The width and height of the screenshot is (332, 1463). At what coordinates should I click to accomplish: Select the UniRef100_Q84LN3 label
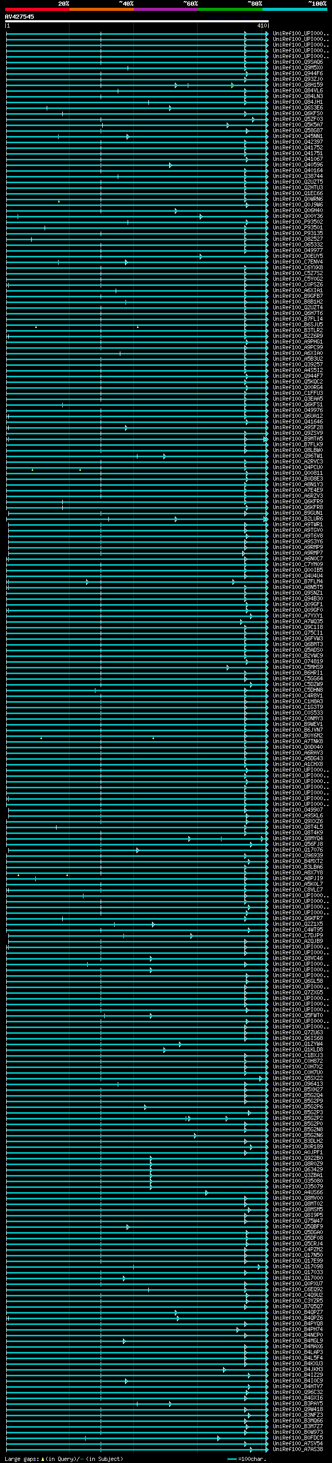298,96
